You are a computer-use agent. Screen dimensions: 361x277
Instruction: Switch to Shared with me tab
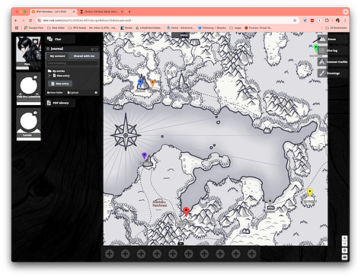(84, 56)
